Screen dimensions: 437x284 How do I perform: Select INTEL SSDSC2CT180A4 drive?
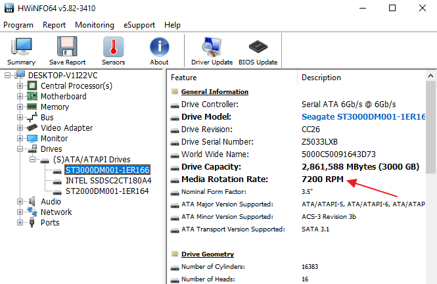108,181
